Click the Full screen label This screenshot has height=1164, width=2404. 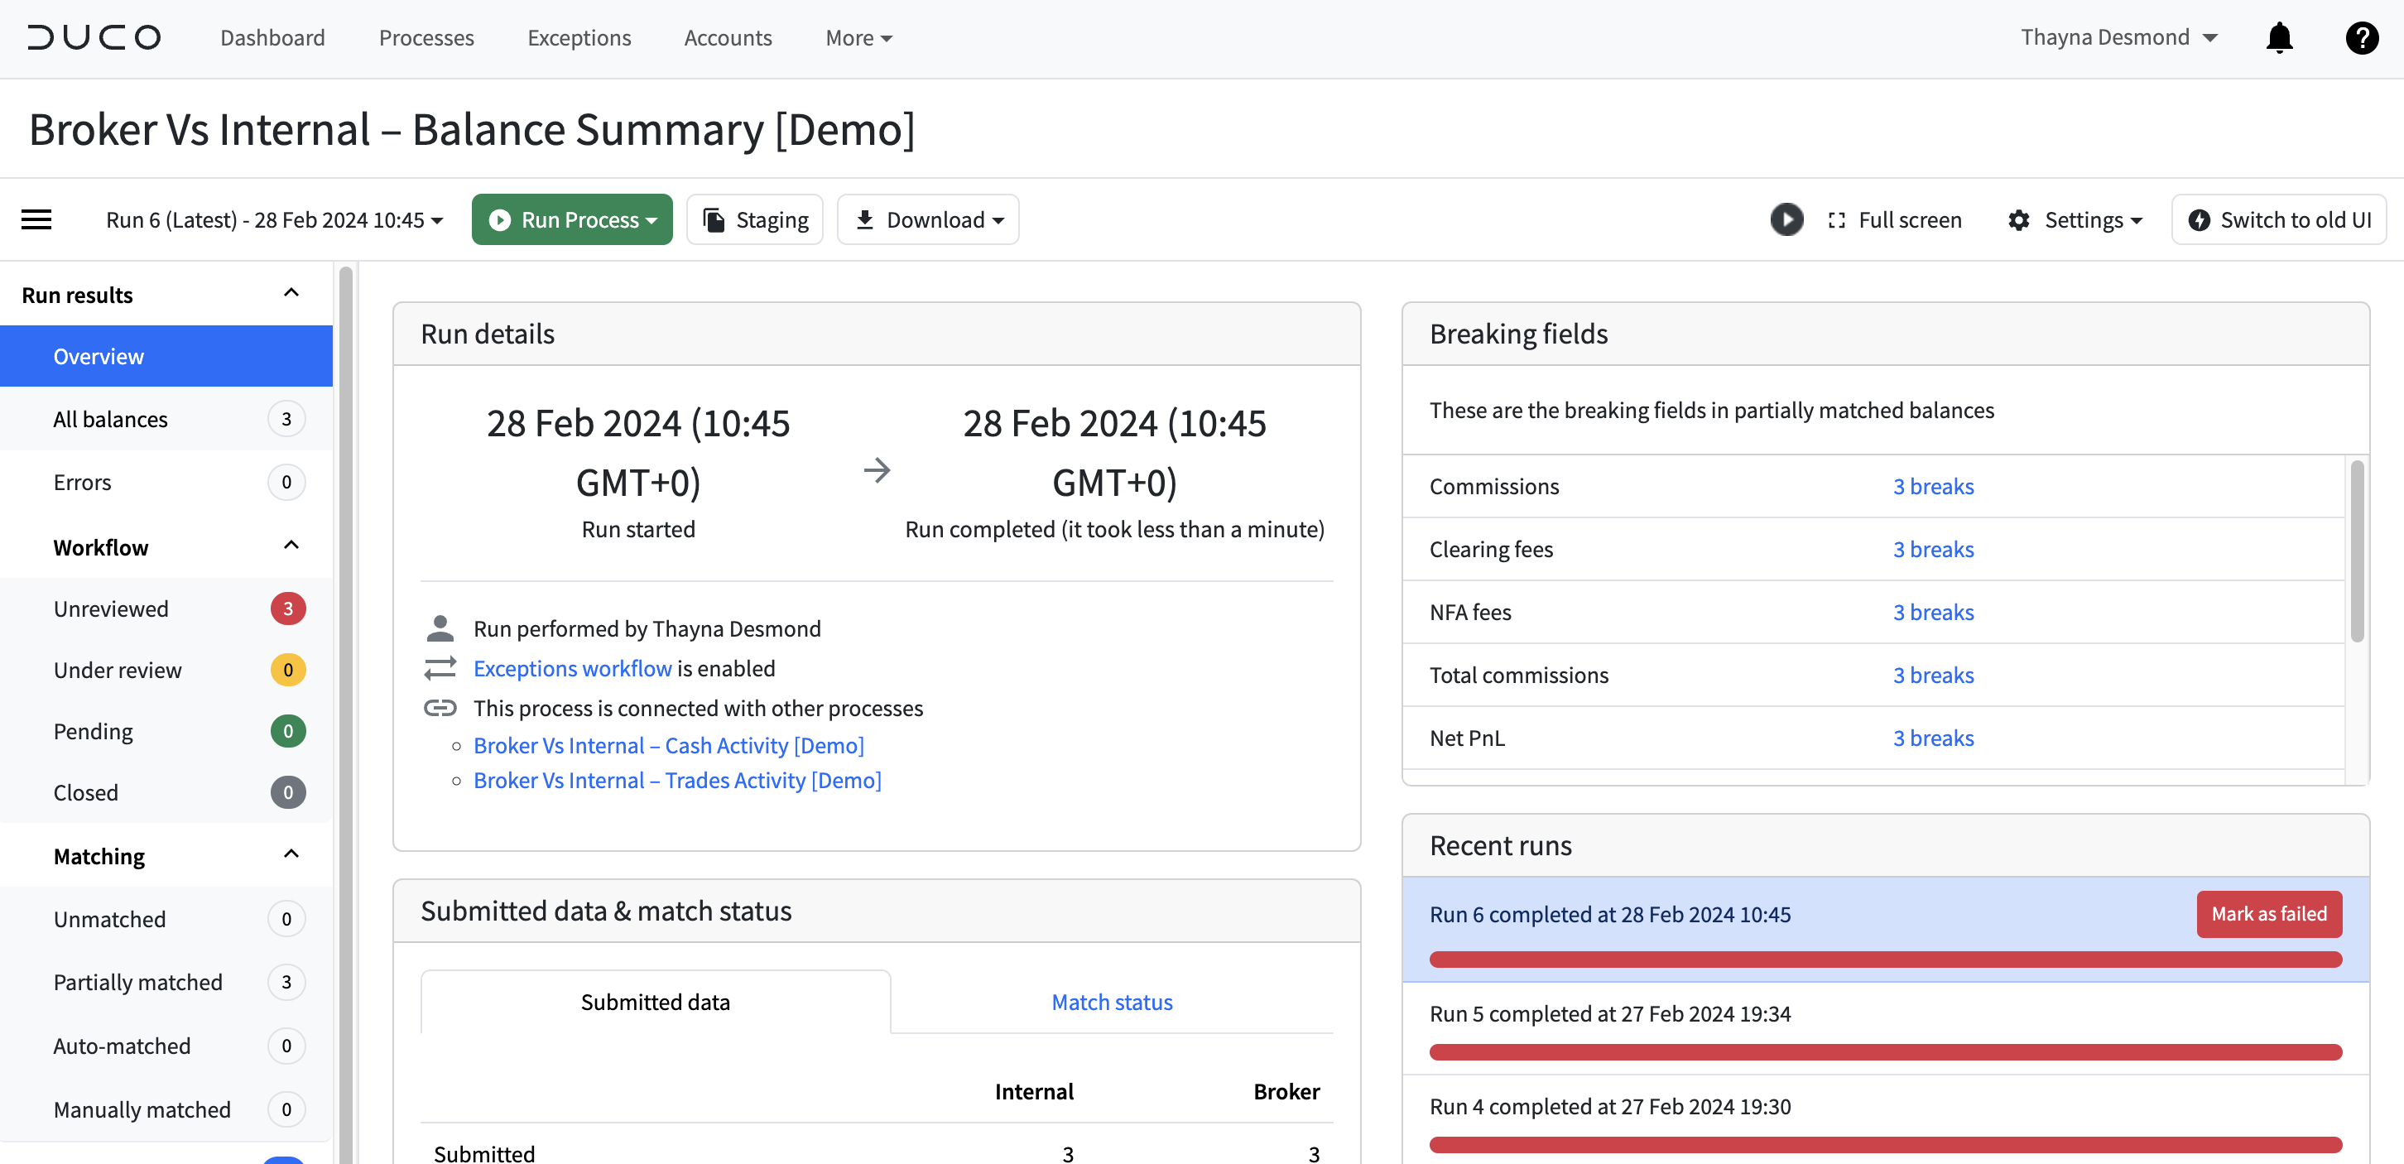click(1910, 219)
